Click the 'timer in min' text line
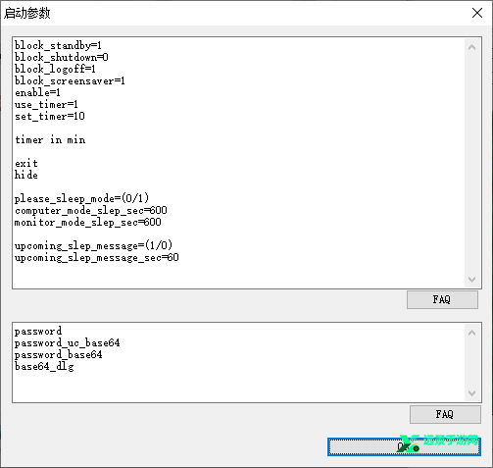The height and width of the screenshot is (468, 493). coord(50,140)
